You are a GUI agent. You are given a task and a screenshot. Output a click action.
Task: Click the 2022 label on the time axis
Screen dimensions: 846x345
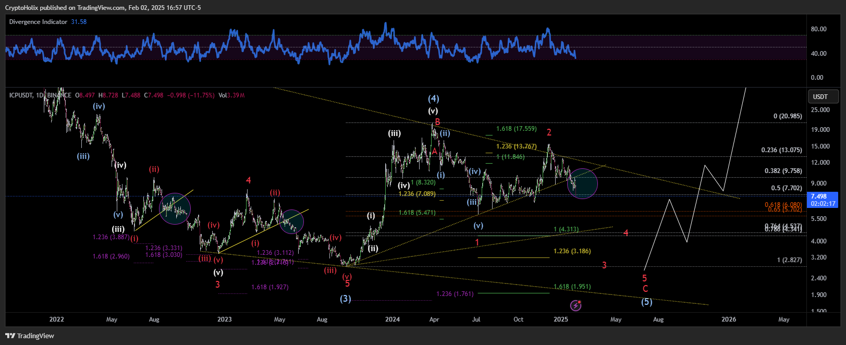(x=56, y=319)
